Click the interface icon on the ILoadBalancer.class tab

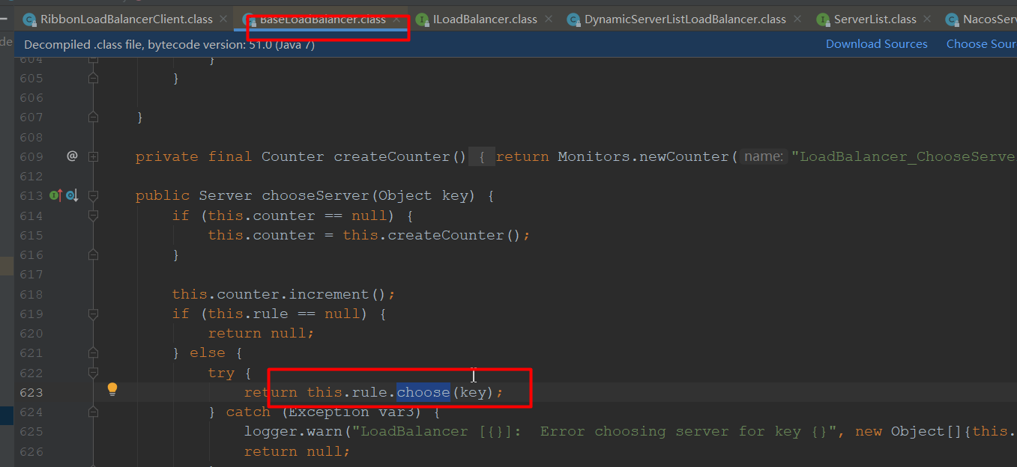coord(422,19)
